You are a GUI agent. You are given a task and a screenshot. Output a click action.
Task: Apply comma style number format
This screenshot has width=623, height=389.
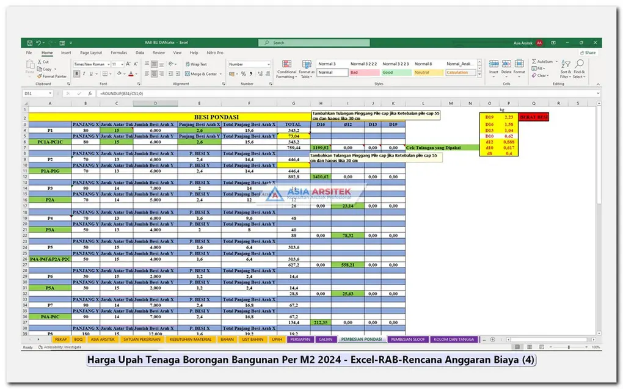250,74
